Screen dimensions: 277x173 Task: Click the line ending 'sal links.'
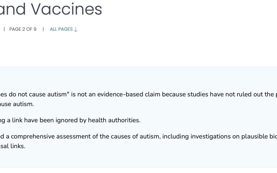(x=13, y=147)
